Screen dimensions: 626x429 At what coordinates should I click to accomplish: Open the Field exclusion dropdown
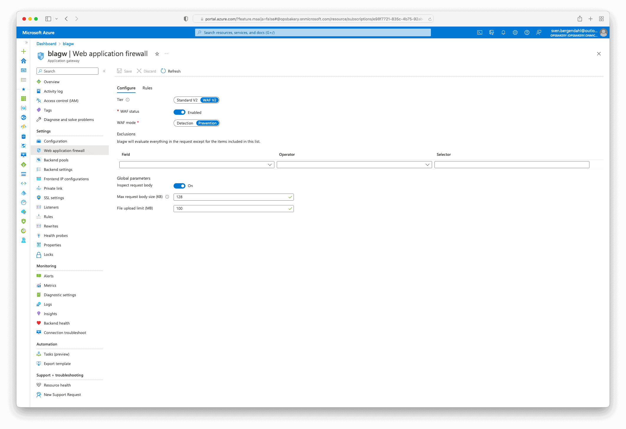click(x=197, y=165)
